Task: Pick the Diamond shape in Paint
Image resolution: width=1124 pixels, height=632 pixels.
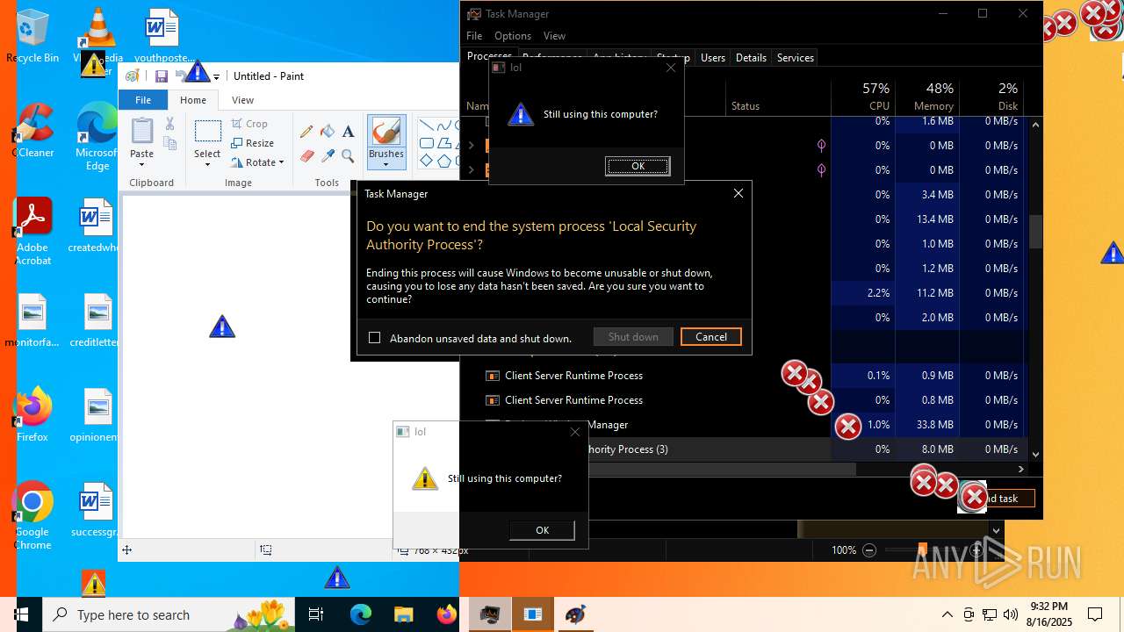Action: tap(426, 161)
